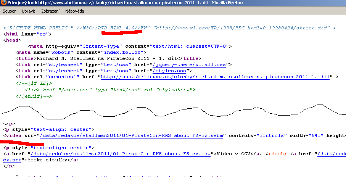Viewport: 346px width, 177px height.
Task: Click the Video v OGV anchor text
Action: [233, 154]
